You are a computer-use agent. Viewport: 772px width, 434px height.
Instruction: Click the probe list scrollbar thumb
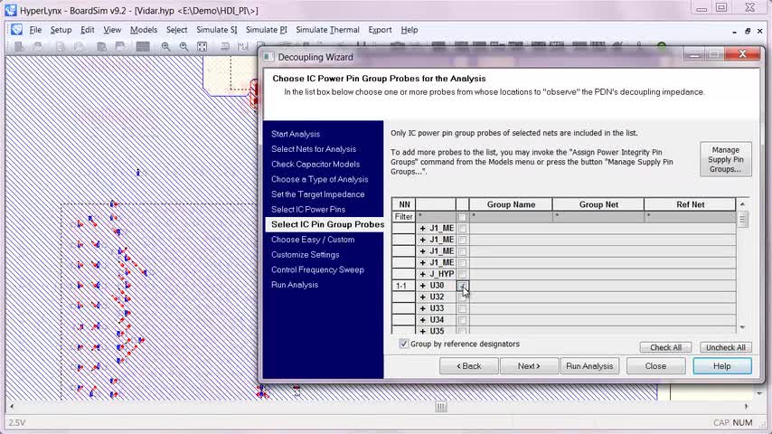click(742, 219)
